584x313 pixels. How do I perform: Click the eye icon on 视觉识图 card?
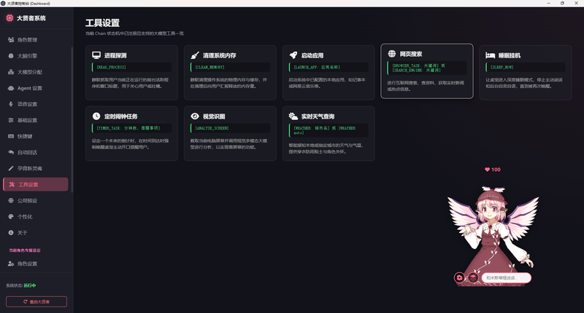tap(195, 116)
